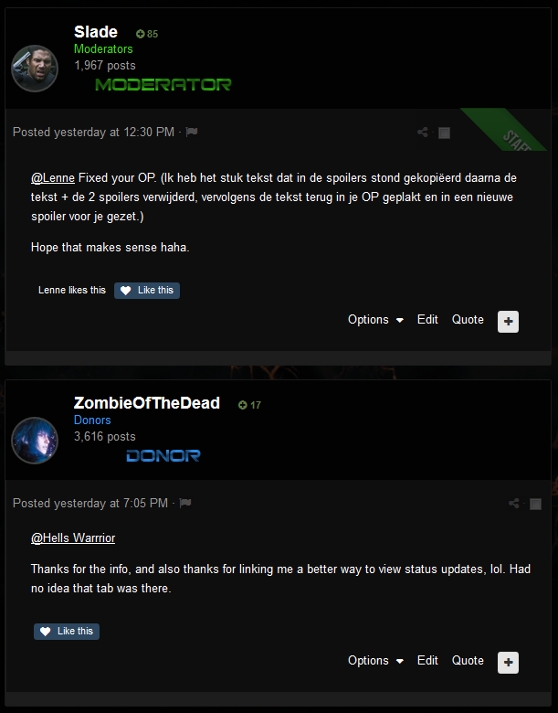Image resolution: width=558 pixels, height=713 pixels.
Task: Open the @Hells Warrrior mention link
Action: (73, 537)
